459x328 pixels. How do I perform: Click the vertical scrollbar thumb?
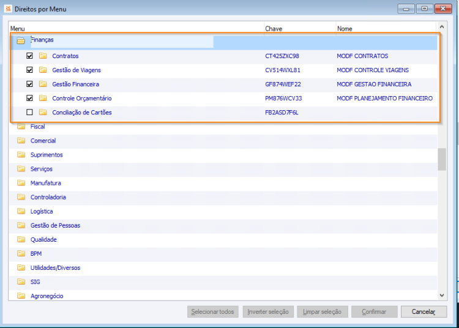(x=442, y=160)
